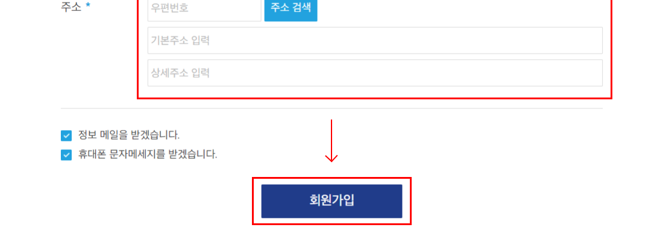Click the horizontal divider below address section

click(x=331, y=108)
